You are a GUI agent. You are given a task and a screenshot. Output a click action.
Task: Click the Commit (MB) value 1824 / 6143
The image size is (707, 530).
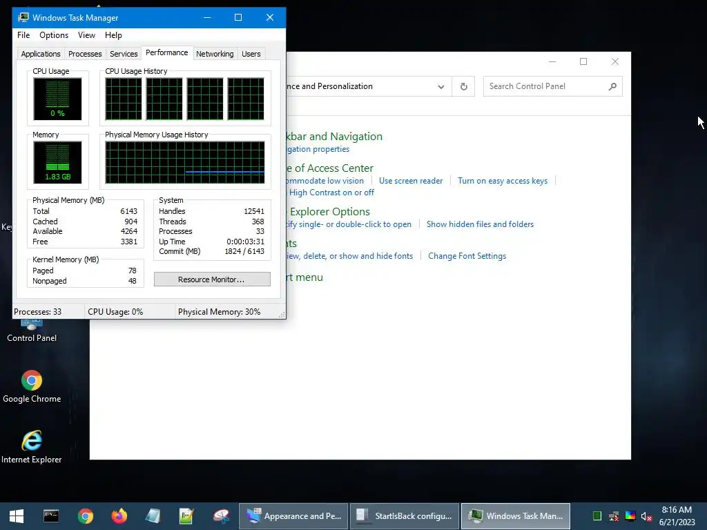tap(244, 251)
